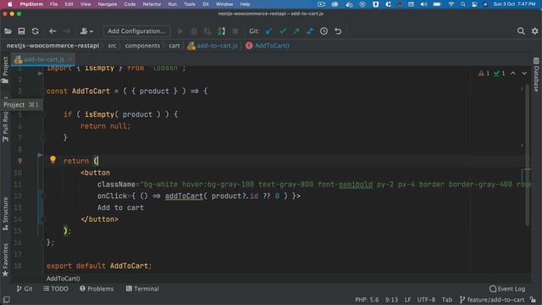Click the 9:13 line column indicator
This screenshot has width=542, height=305.
pos(391,300)
